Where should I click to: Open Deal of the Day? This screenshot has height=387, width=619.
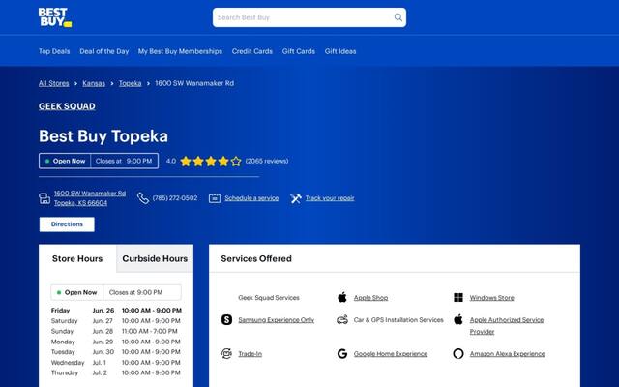point(104,51)
